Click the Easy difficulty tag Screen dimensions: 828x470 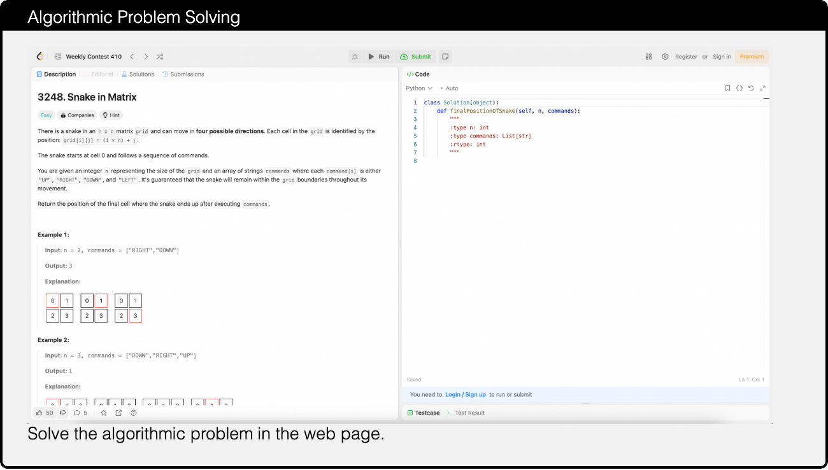[46, 115]
